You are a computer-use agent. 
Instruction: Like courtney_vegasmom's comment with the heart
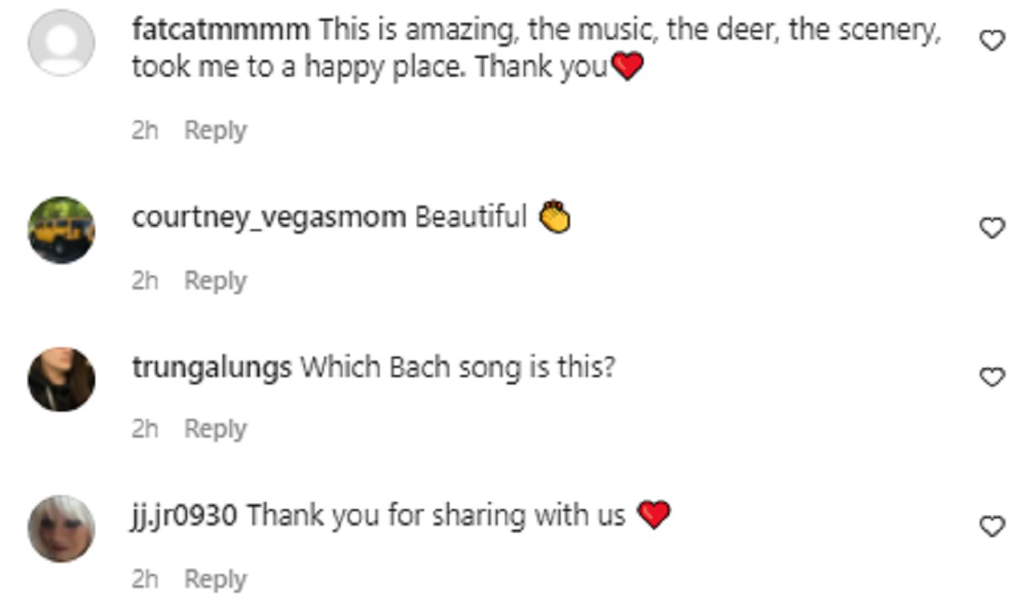click(994, 227)
